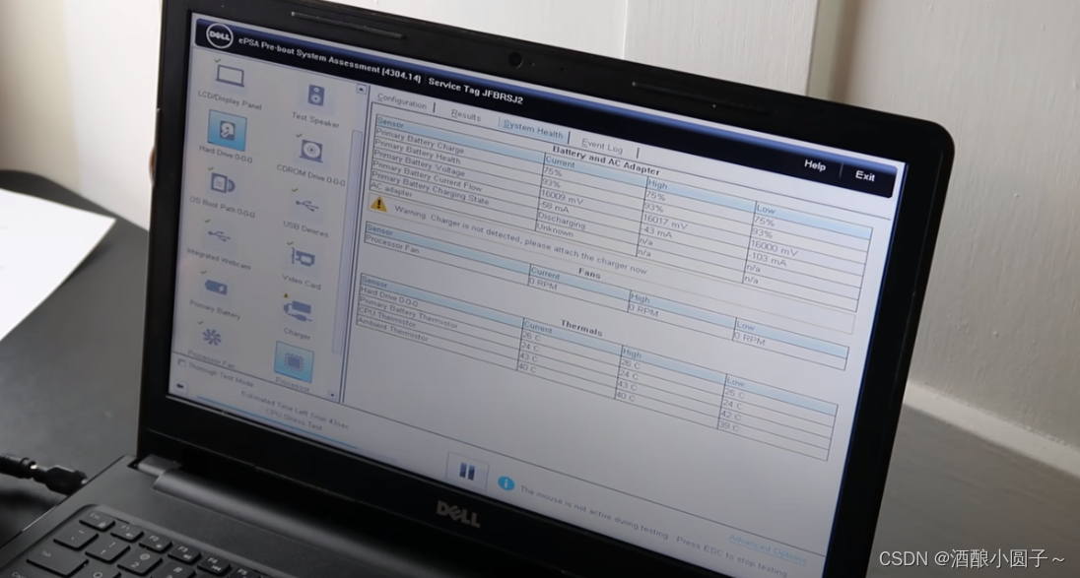Viewport: 1080px width, 578px height.
Task: Click the Help button
Action: (815, 165)
